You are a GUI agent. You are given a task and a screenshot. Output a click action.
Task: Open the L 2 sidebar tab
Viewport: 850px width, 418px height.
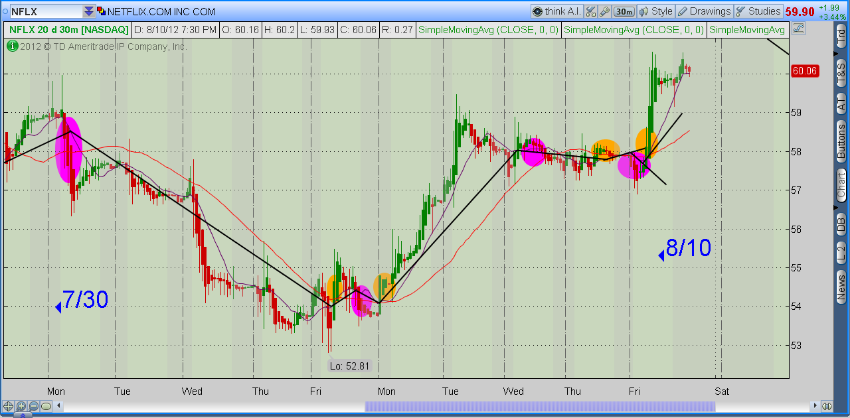click(841, 252)
